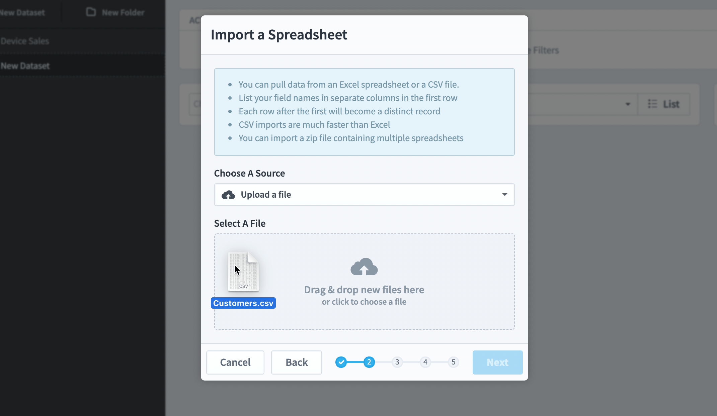Jump to step 2 in progress indicator
The height and width of the screenshot is (416, 717).
coord(369,362)
